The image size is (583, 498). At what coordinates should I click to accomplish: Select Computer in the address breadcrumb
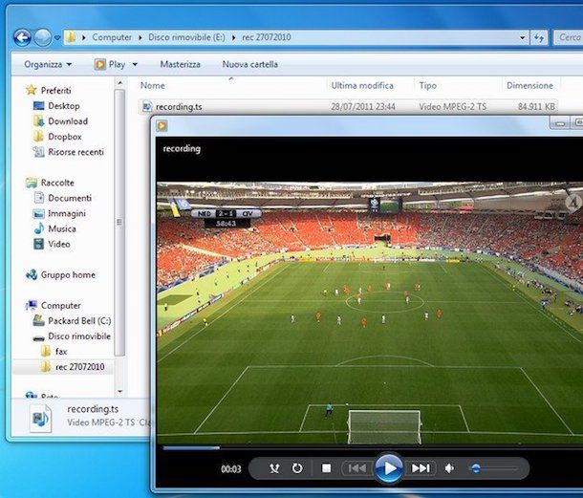tap(112, 37)
